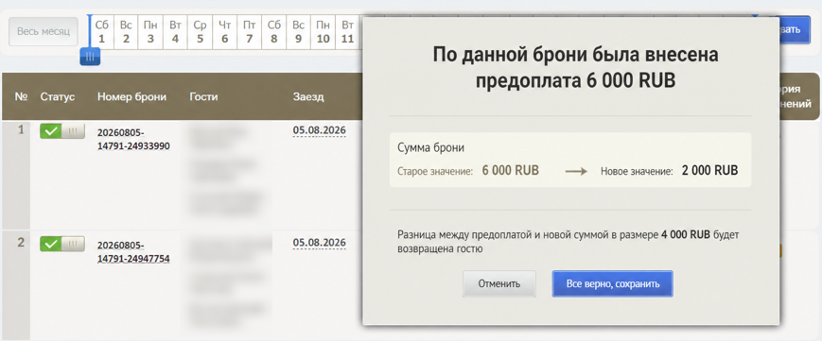Image resolution: width=822 pixels, height=341 pixels.
Task: Click the 'Заезд' column header
Action: (x=308, y=97)
